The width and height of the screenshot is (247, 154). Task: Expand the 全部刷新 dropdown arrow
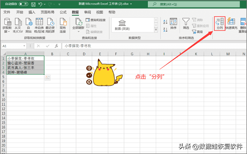coord(78,32)
